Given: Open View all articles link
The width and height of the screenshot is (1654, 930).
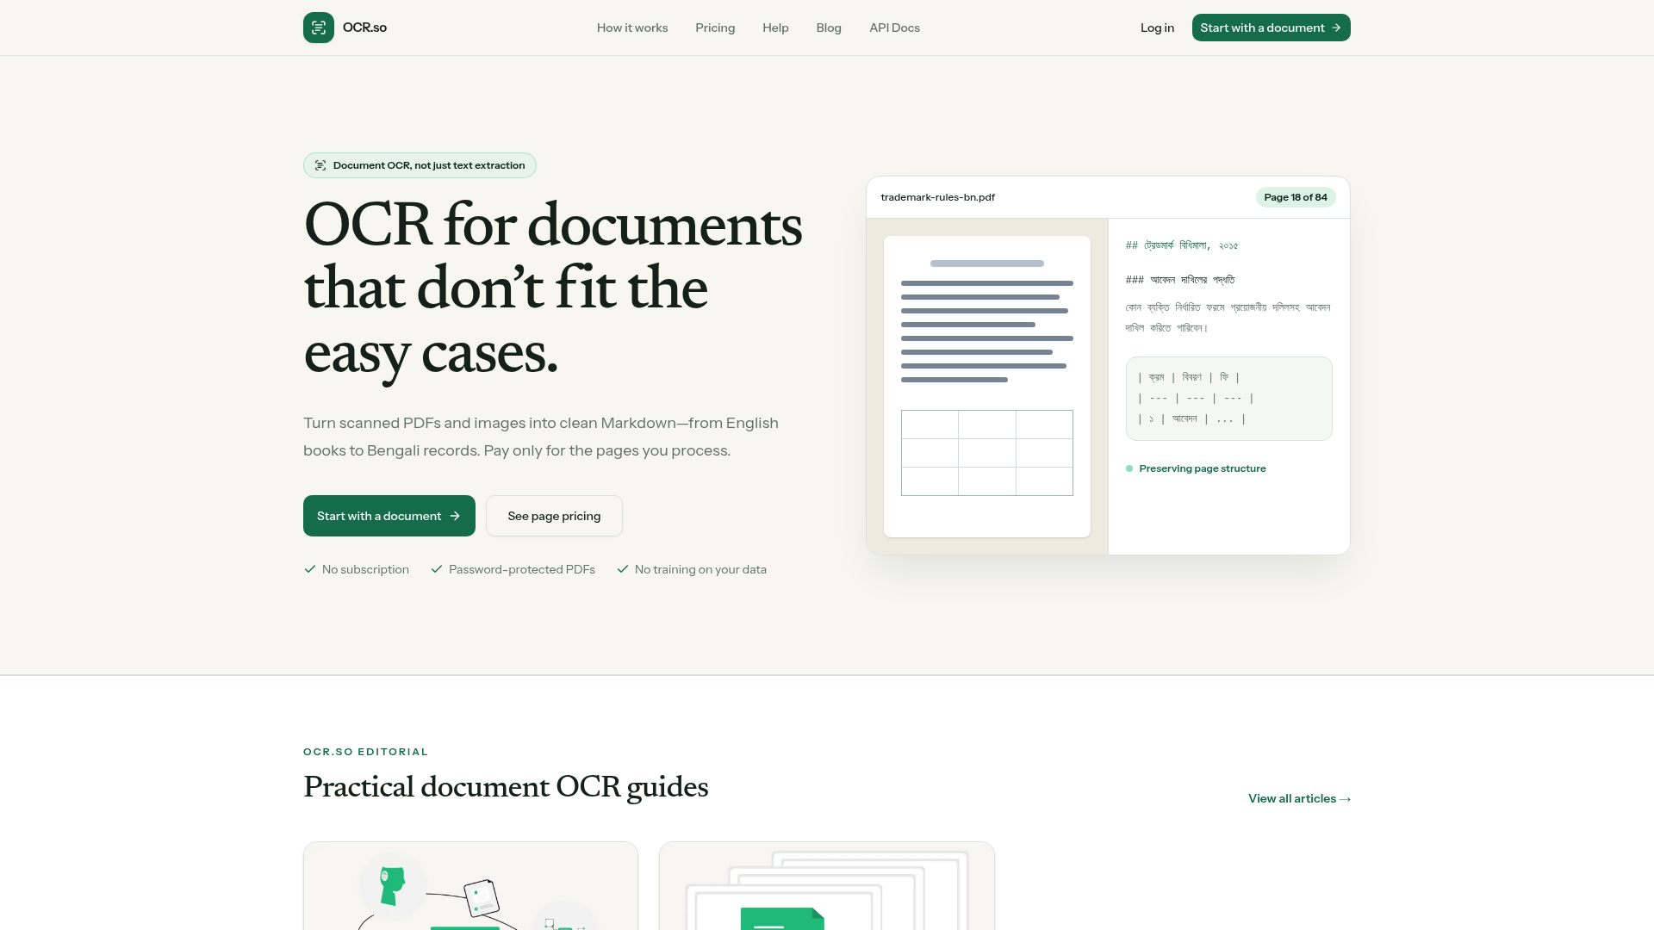Looking at the screenshot, I should pyautogui.click(x=1299, y=798).
